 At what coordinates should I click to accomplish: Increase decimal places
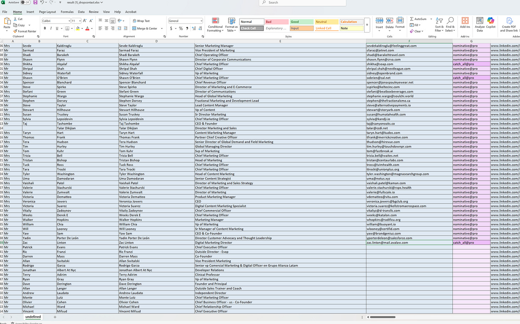coord(194,29)
